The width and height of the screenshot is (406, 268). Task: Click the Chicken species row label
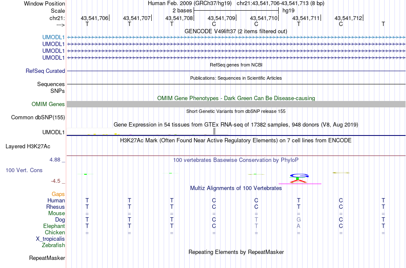55,233
